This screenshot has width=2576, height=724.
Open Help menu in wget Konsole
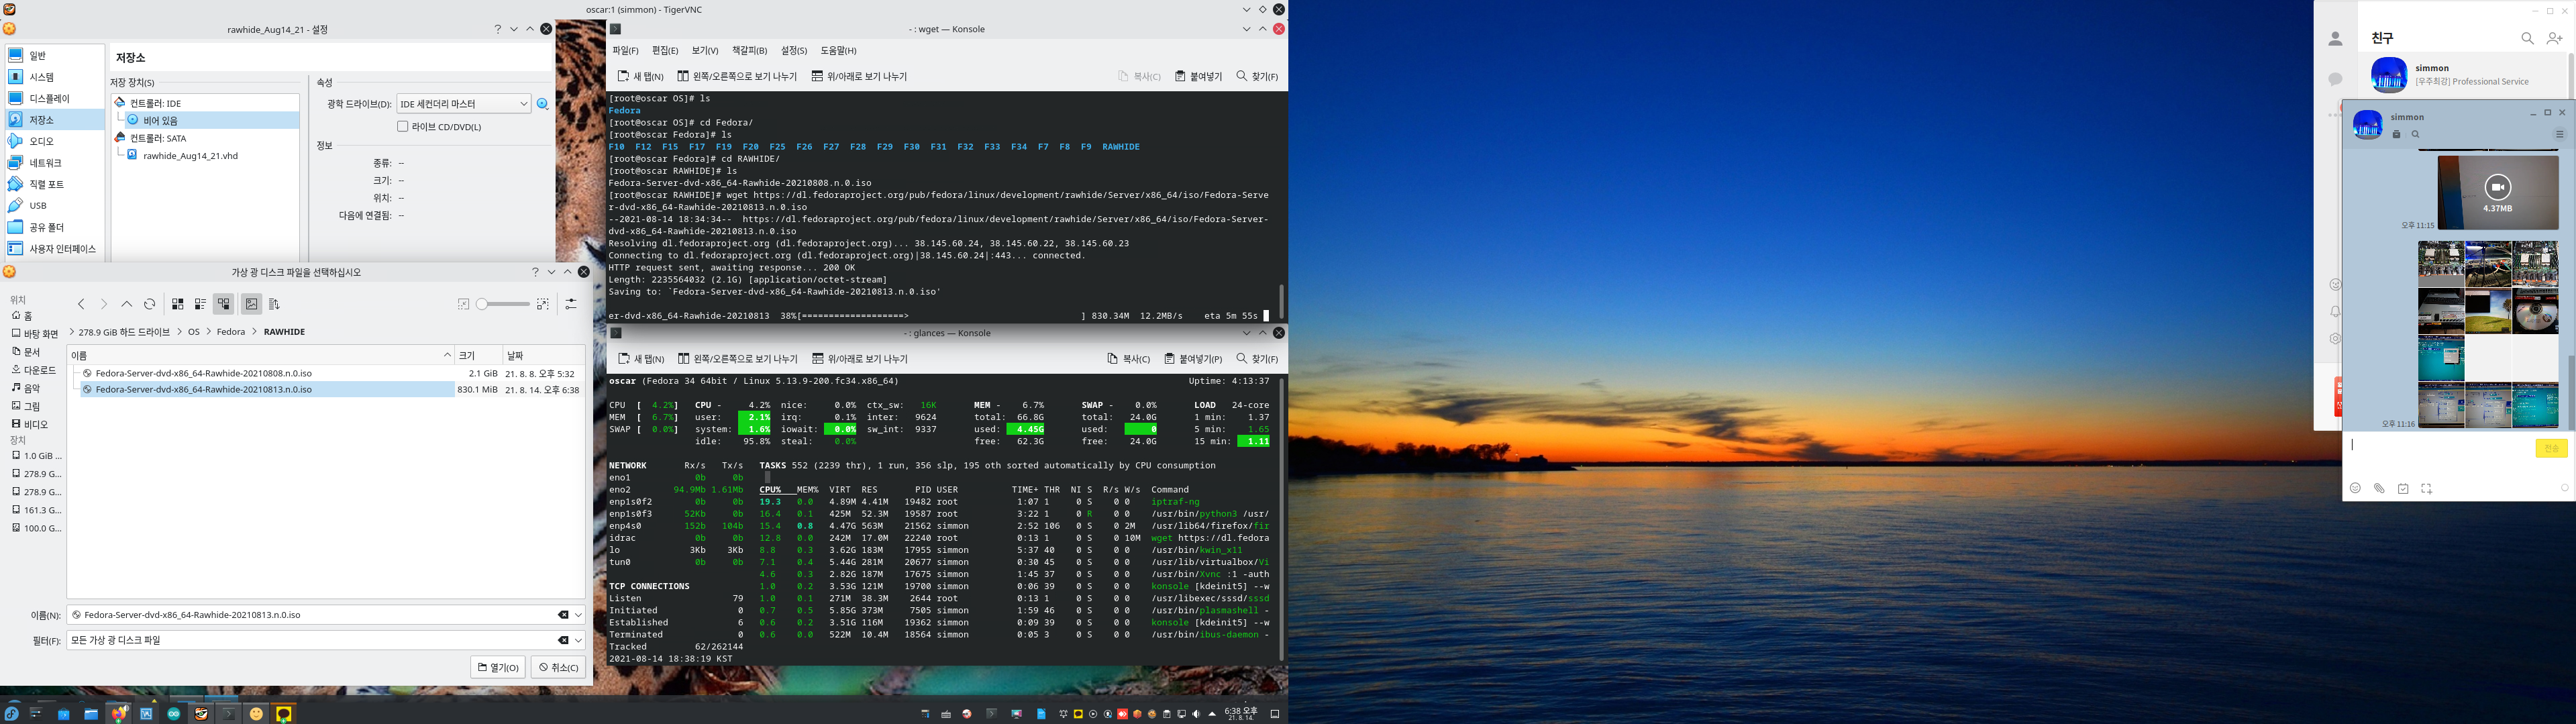(838, 51)
